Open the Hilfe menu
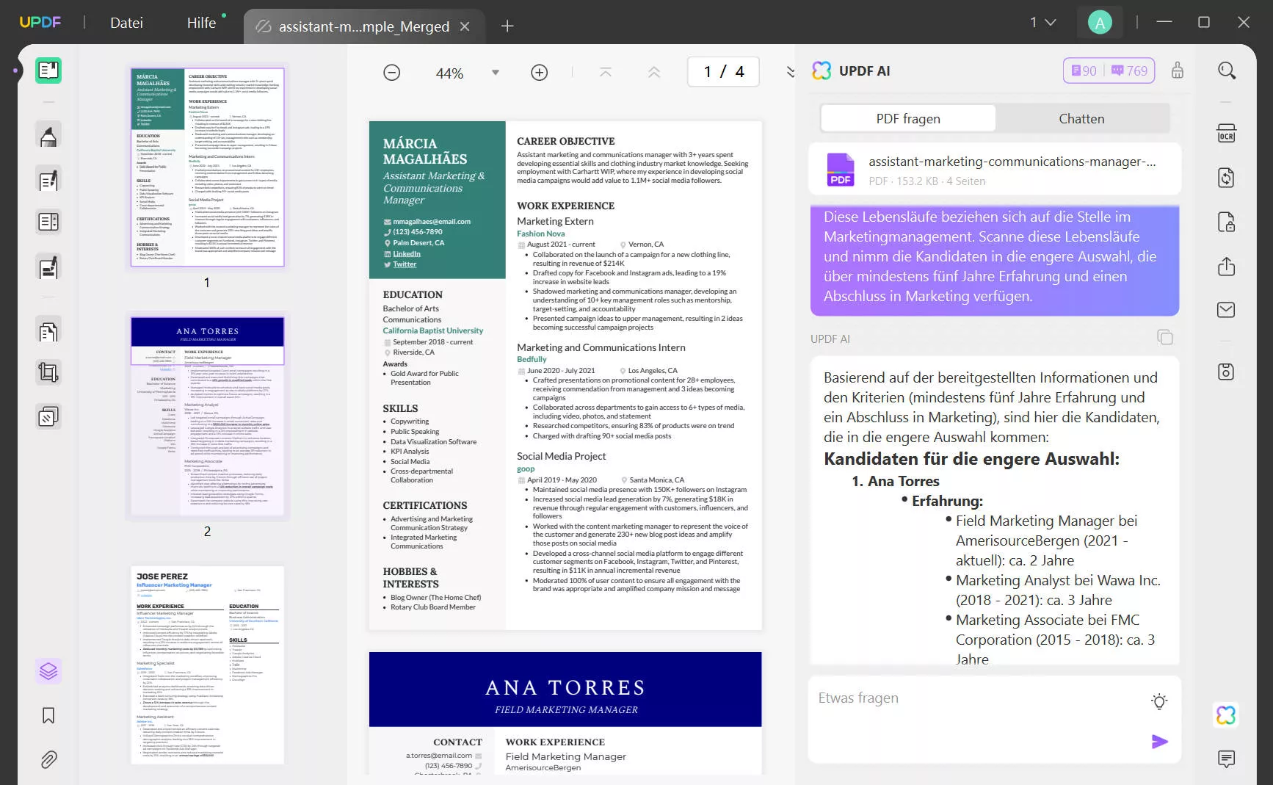This screenshot has width=1273, height=785. coord(201,23)
